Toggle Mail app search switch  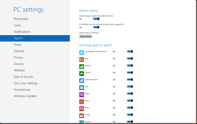point(130,87)
